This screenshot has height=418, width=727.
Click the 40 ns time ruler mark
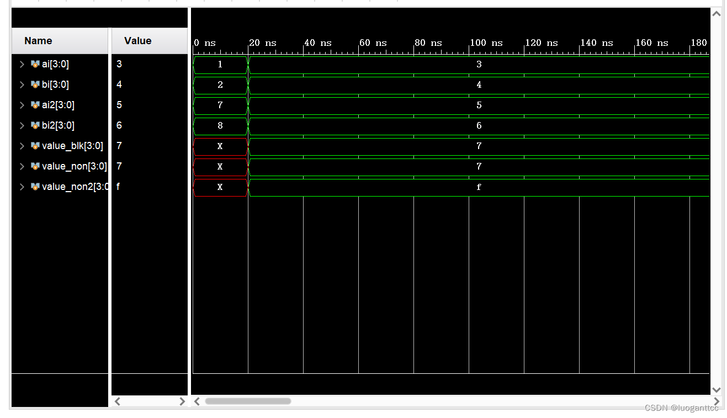click(x=318, y=43)
